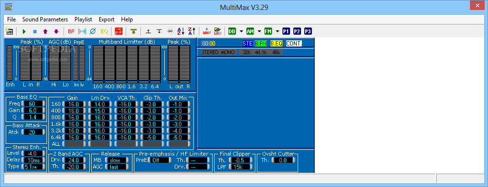
Task: Open the dropdown arrow beside AM
Action: click(259, 31)
